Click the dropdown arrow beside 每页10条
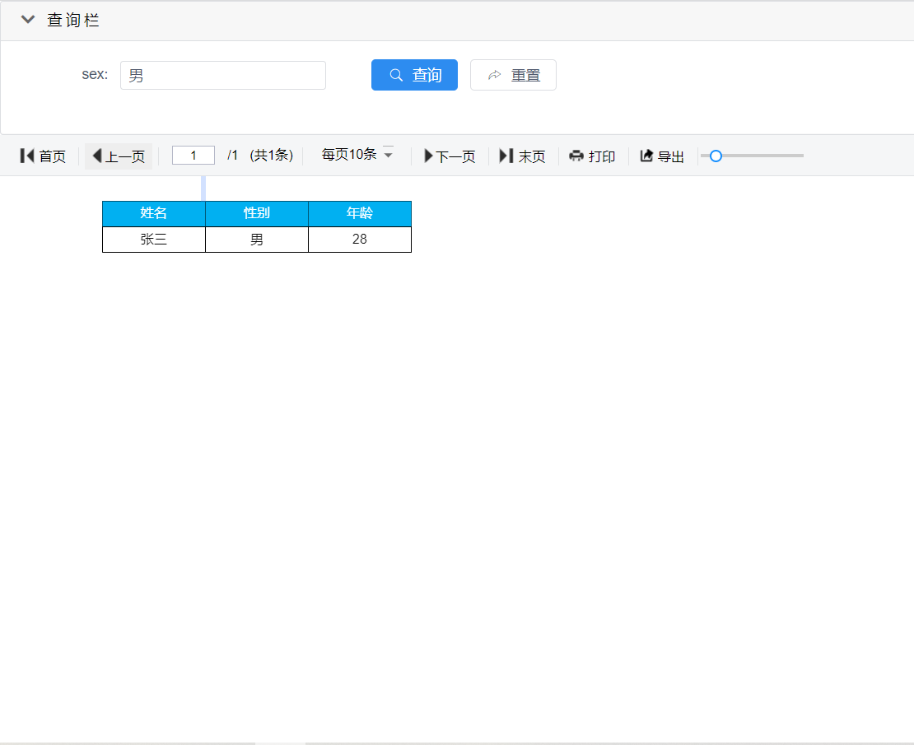 tap(389, 155)
